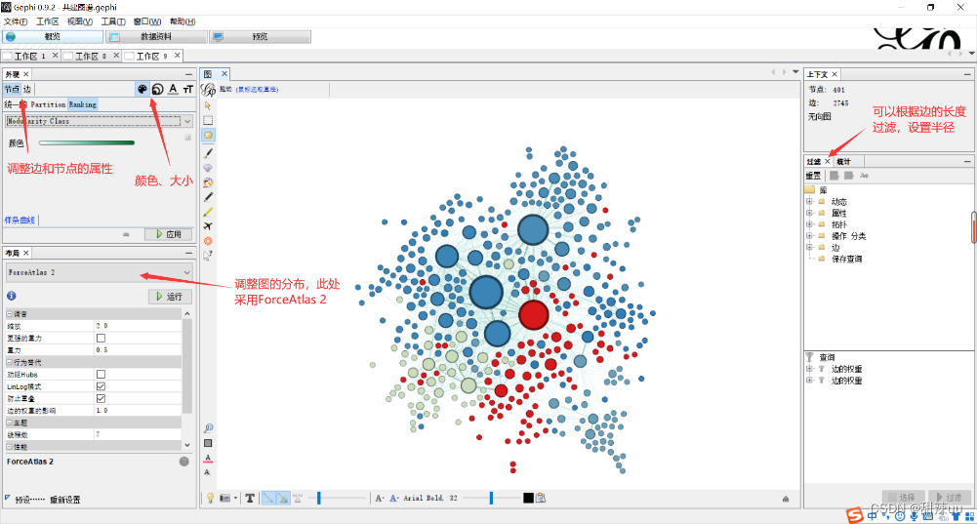Expand first 边的权重 query
The height and width of the screenshot is (524, 977).
point(809,369)
